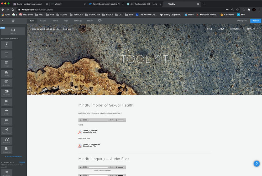This screenshot has height=176, width=262.
Task: Click the mmsh mandala.pdf PDF icon
Action: 80,146
